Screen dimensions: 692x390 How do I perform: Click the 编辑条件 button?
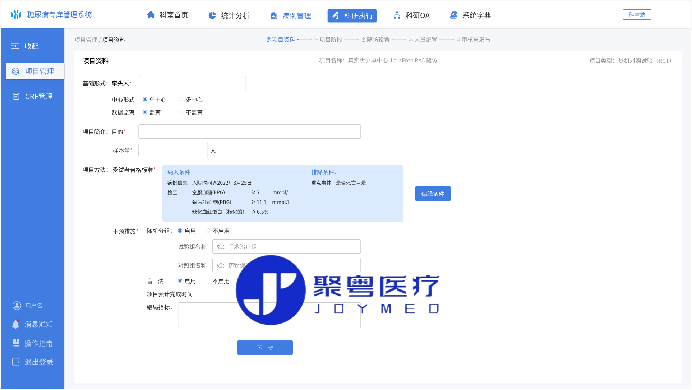tap(433, 194)
